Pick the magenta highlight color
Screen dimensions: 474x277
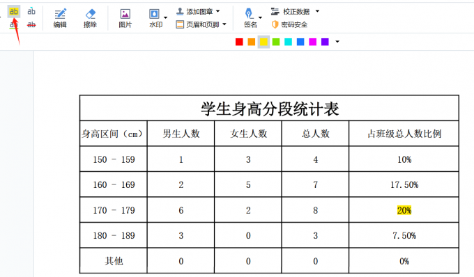tap(312, 42)
